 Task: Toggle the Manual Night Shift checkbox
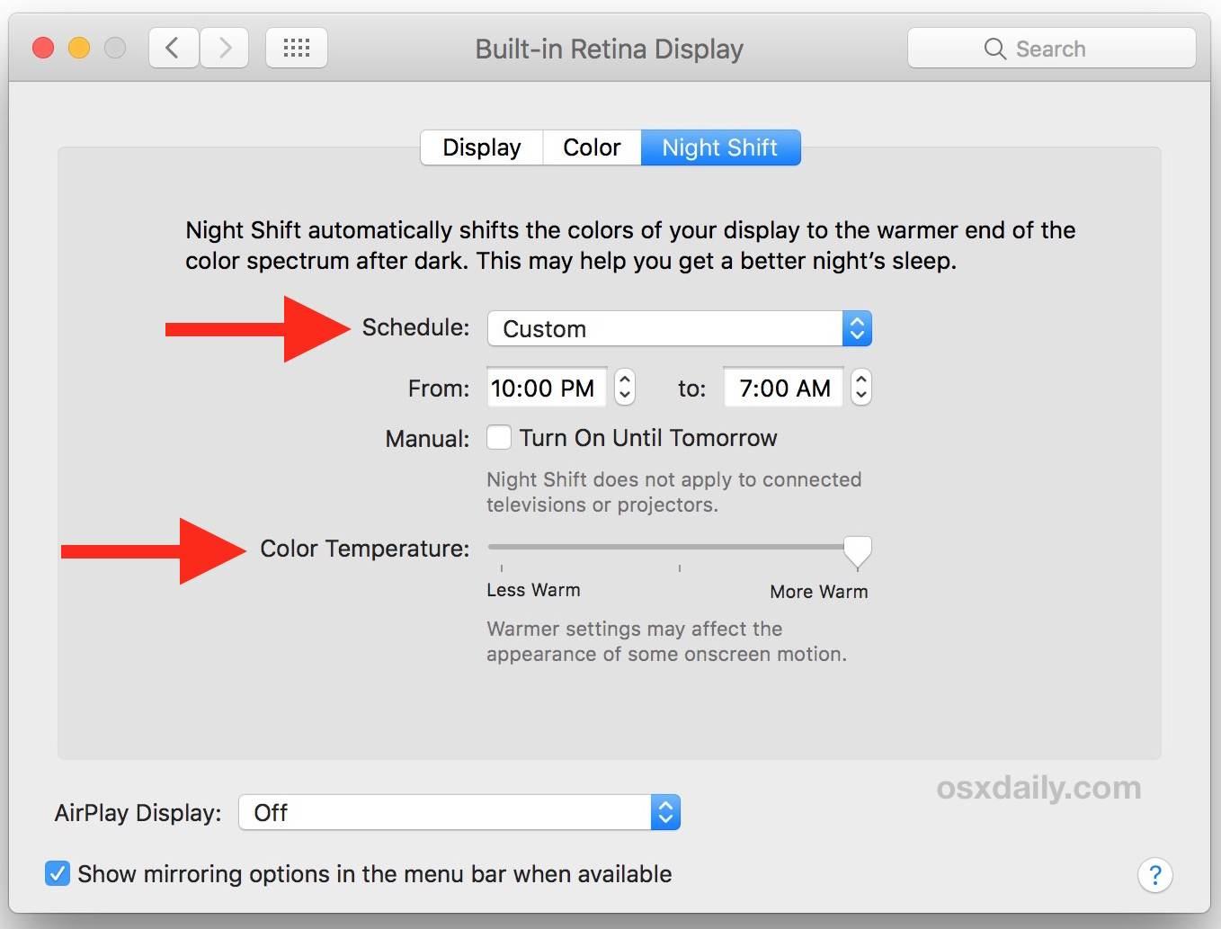point(499,437)
